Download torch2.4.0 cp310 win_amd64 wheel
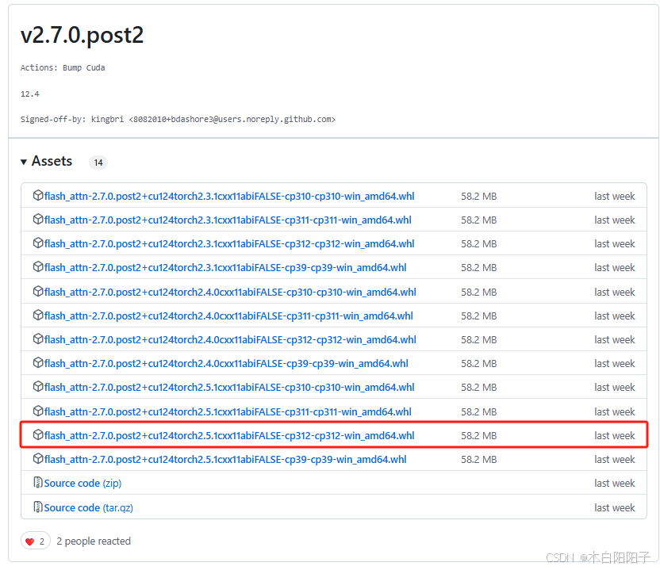Screen dimensions: 660x570 (230, 292)
